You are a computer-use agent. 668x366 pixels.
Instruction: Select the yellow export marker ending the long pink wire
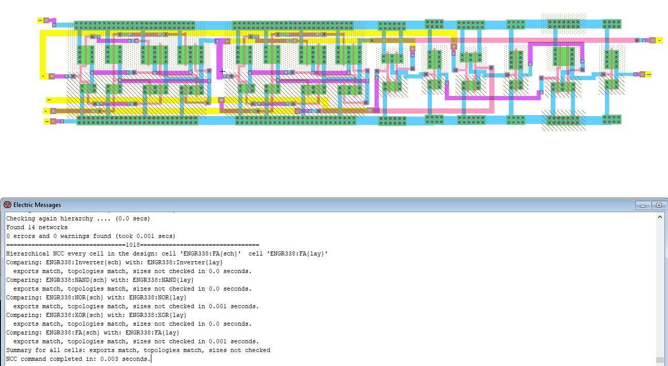pyautogui.click(x=659, y=40)
